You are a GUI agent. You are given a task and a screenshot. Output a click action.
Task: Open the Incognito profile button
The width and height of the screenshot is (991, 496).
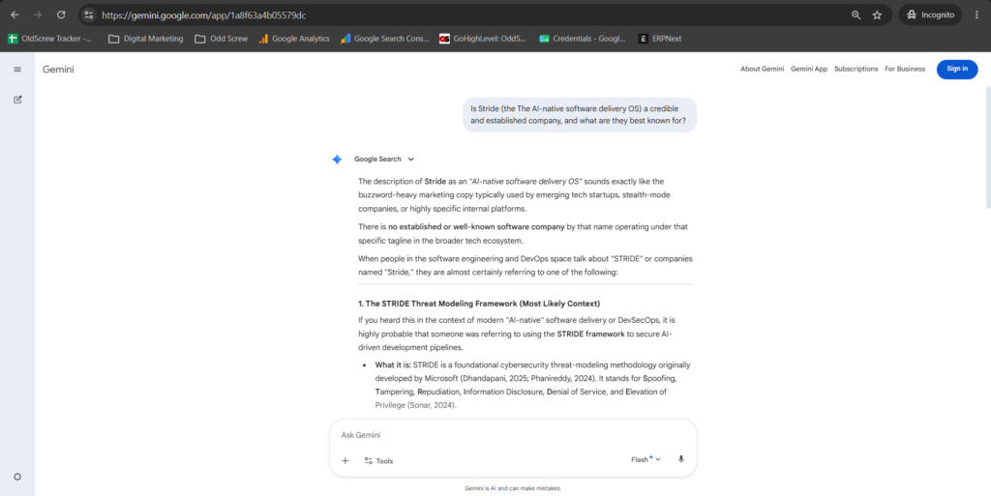tap(930, 15)
